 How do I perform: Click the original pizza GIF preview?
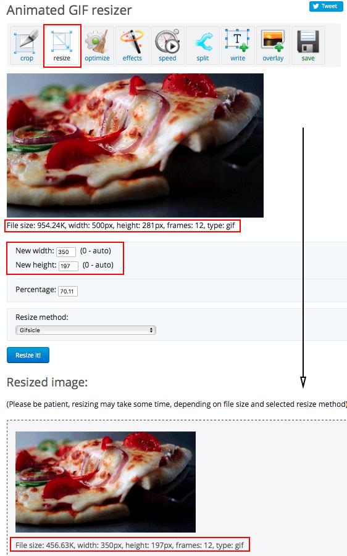(x=135, y=145)
